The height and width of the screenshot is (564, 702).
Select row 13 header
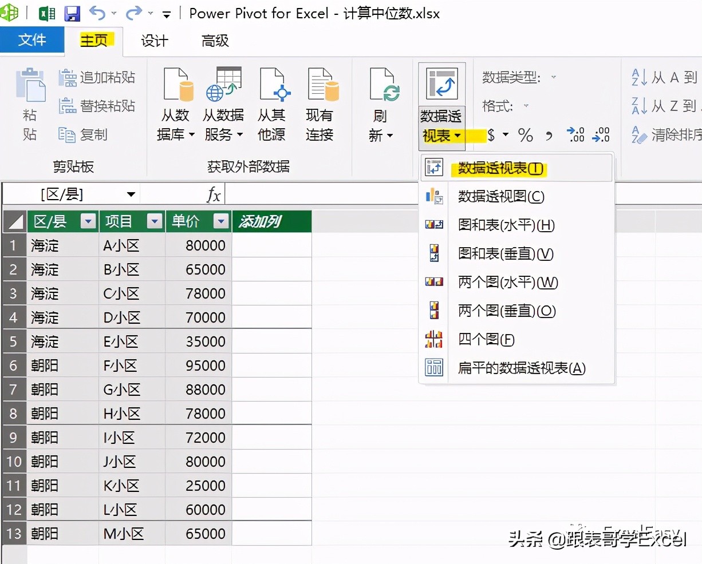pos(14,534)
